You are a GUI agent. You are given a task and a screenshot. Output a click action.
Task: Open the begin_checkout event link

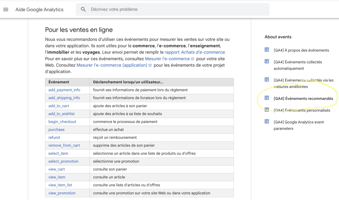tap(62, 122)
